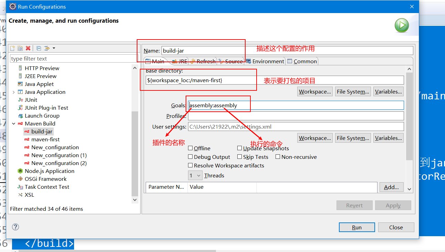445x252 pixels.
Task: Delete selected configuration with red X
Action: tap(28, 48)
